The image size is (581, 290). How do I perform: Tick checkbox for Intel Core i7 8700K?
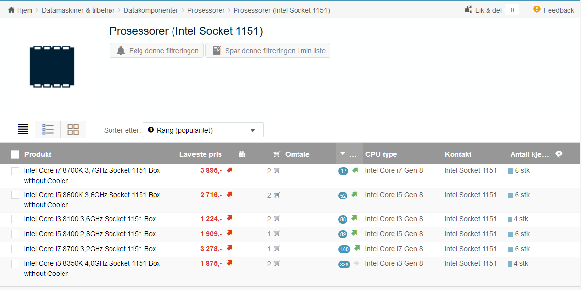pyautogui.click(x=15, y=171)
